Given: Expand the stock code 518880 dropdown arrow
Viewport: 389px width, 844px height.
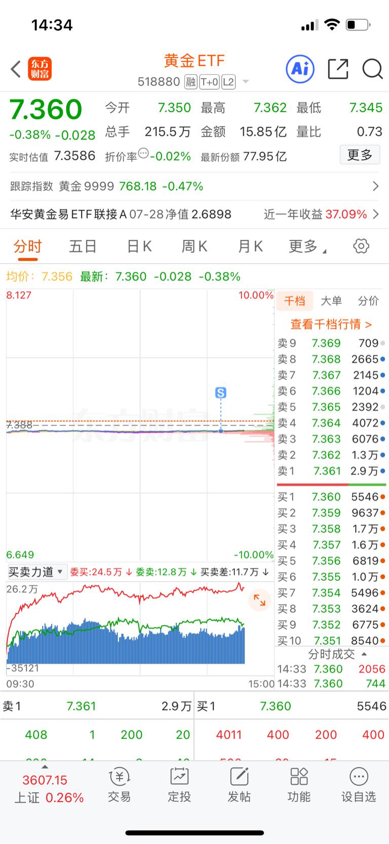Looking at the screenshot, I should [246, 82].
